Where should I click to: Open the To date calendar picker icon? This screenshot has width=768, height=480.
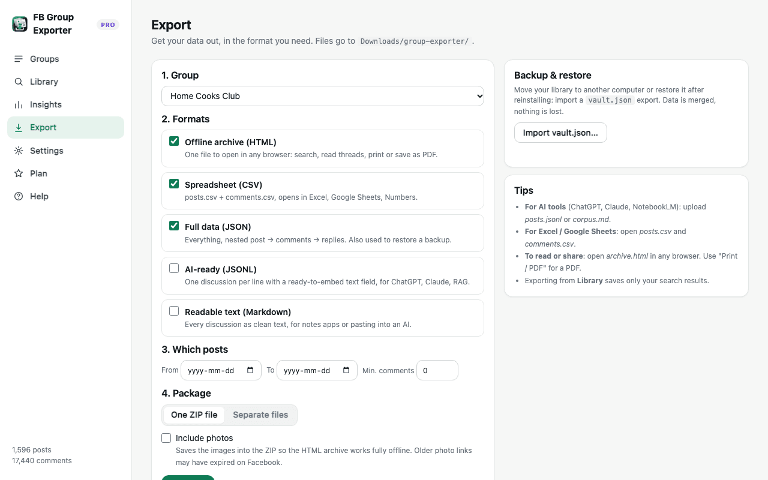click(346, 370)
